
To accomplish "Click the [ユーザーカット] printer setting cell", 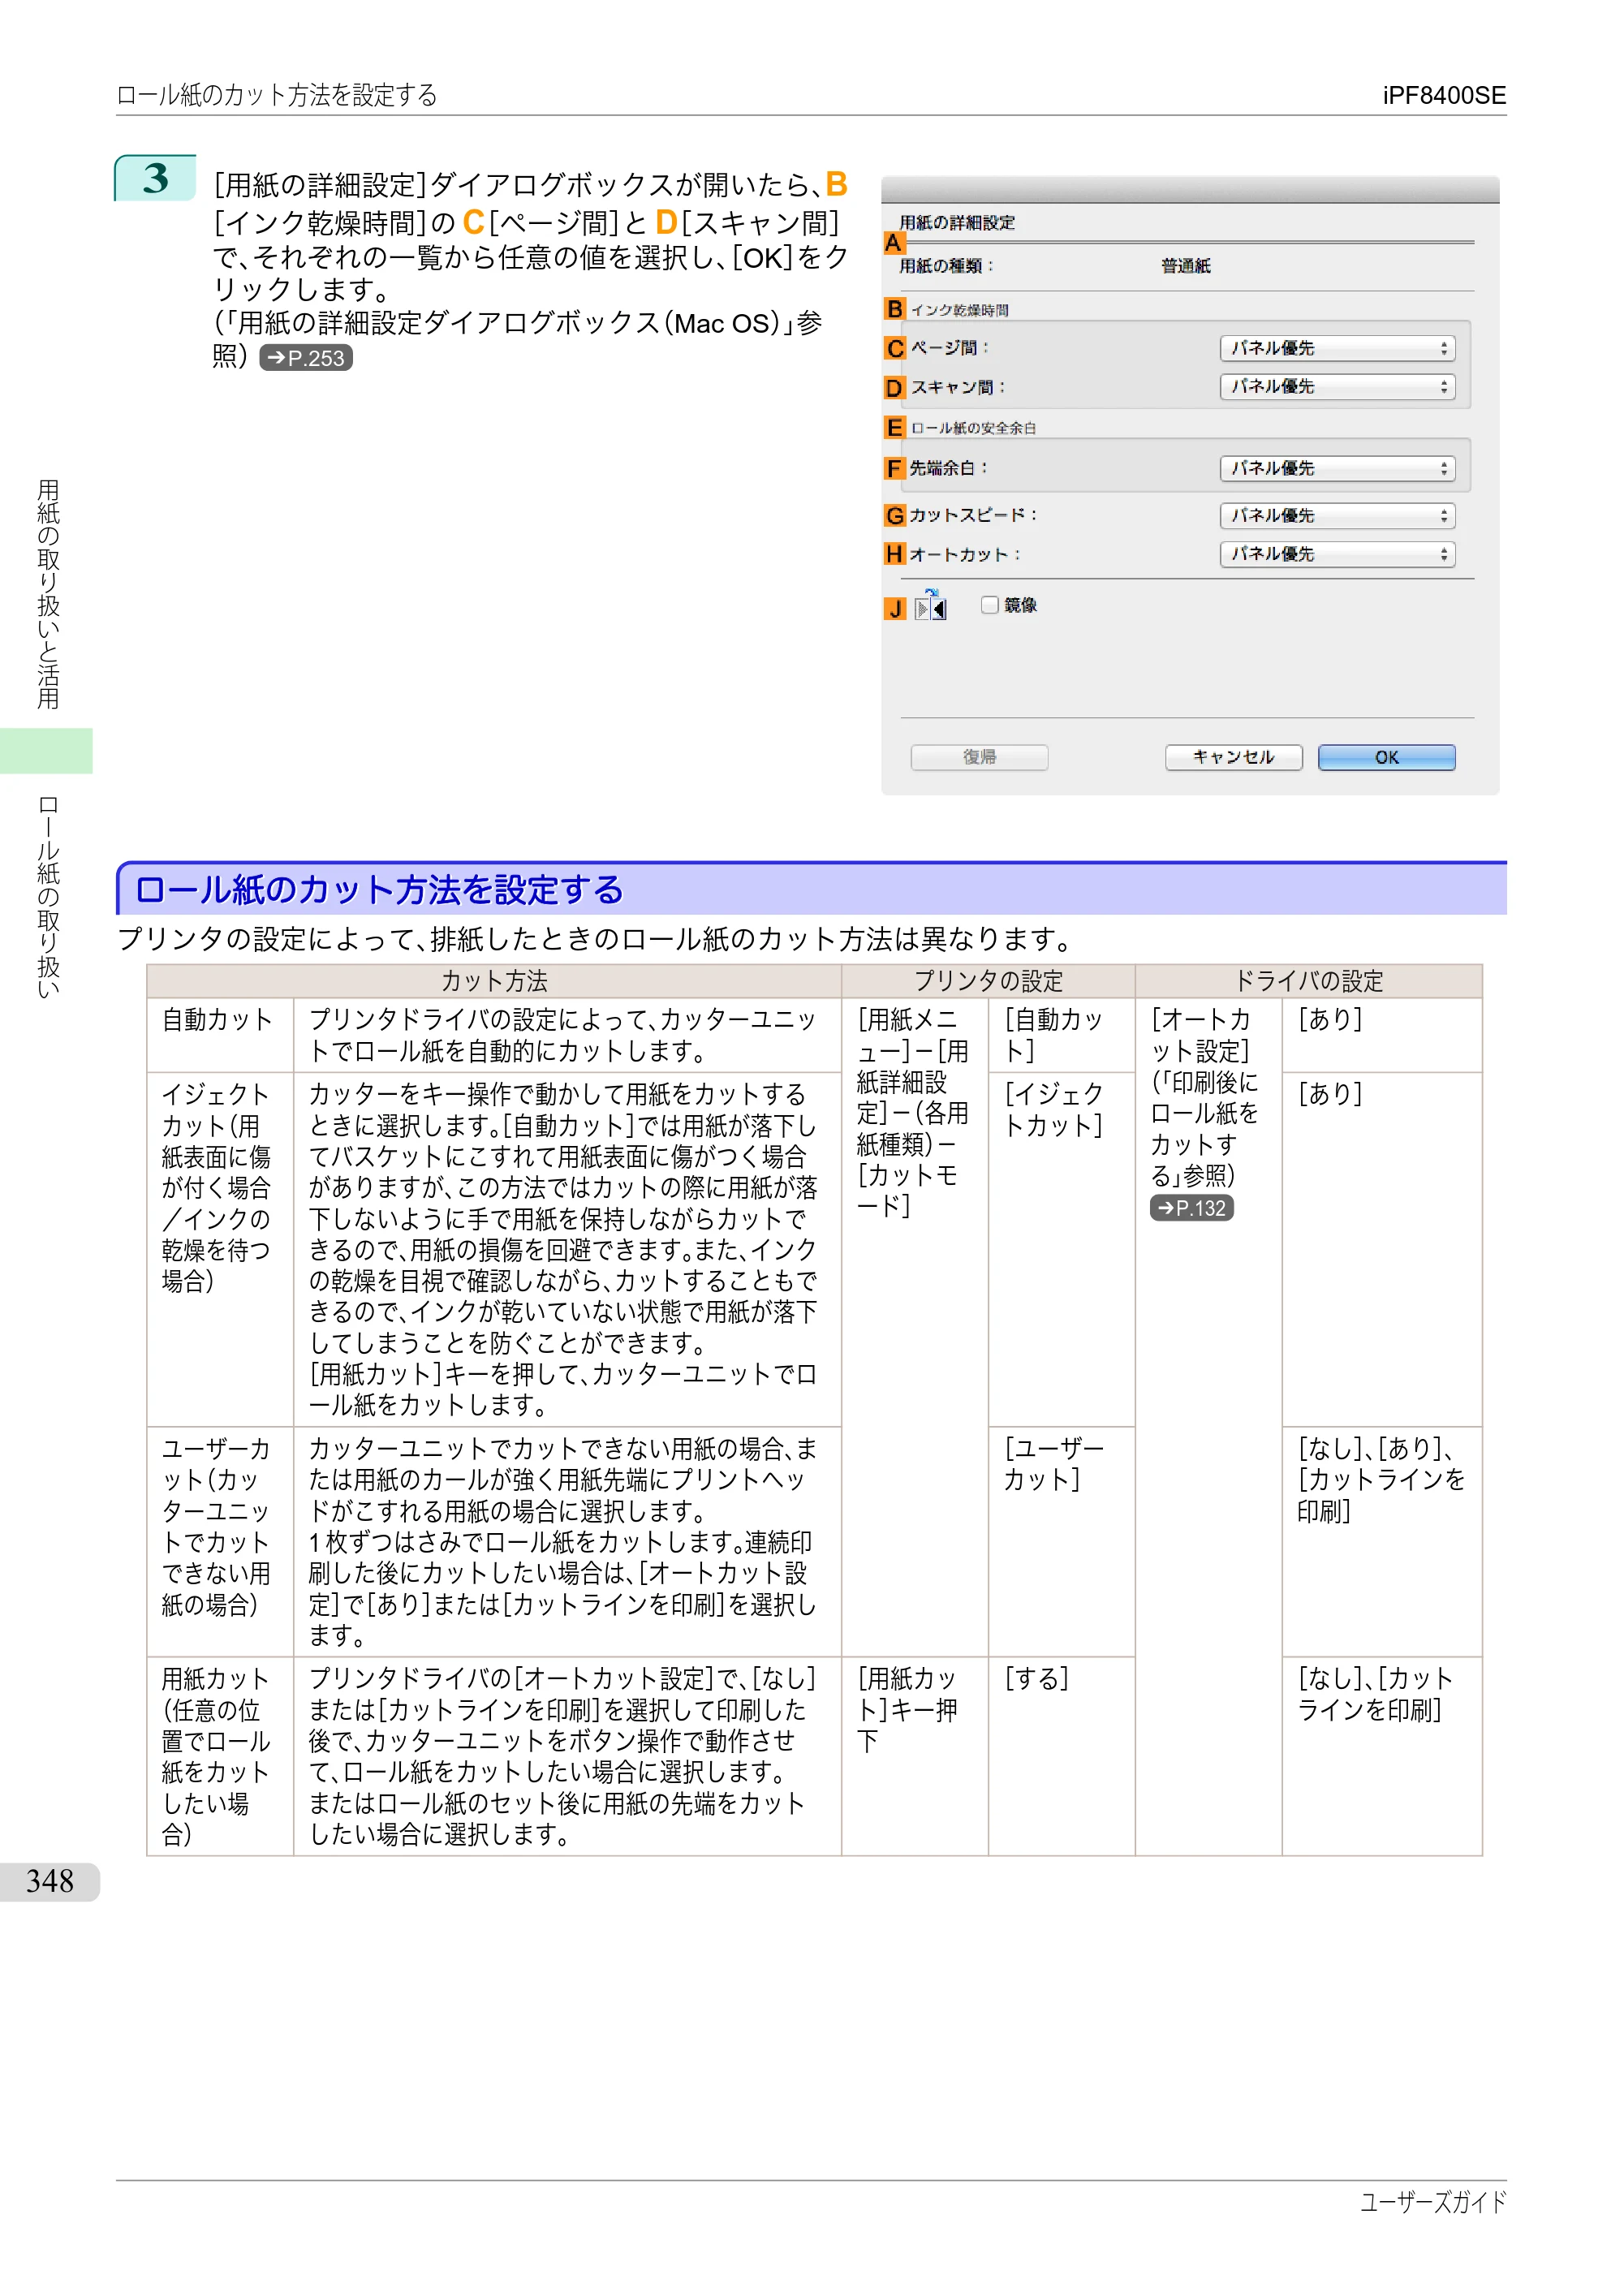I will [x=1061, y=1541].
